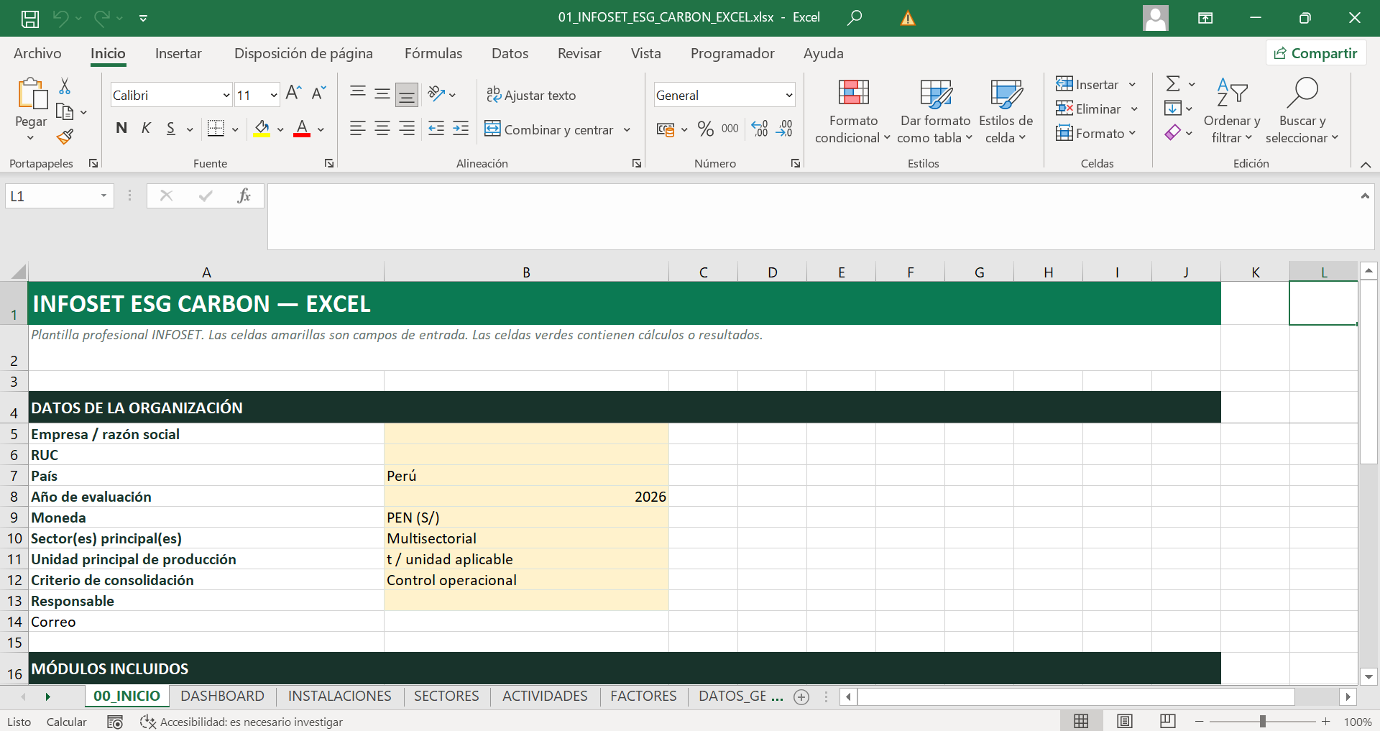
Task: Open the Datos ribbon tab
Action: click(x=510, y=53)
